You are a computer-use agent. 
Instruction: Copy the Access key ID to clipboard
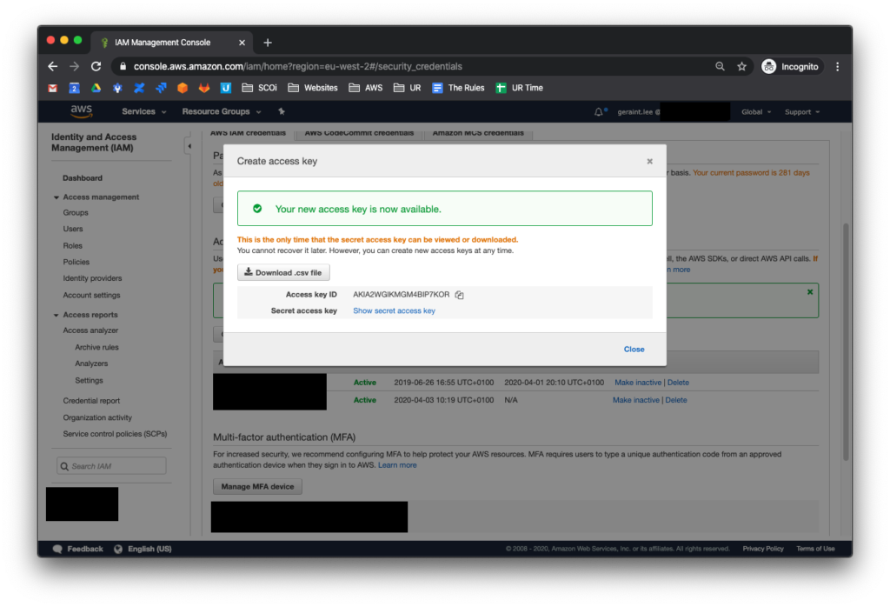coord(459,295)
